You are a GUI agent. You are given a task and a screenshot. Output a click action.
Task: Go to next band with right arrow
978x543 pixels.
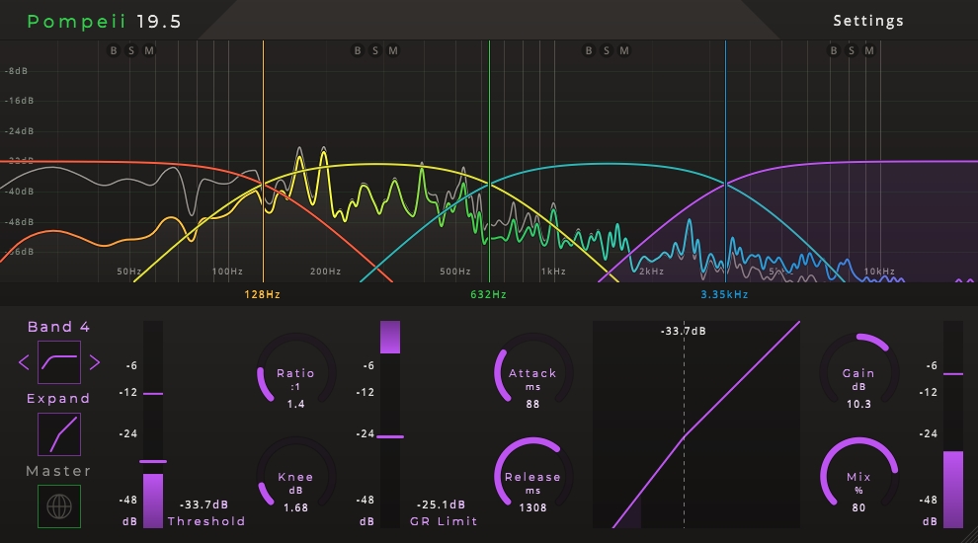click(x=95, y=362)
